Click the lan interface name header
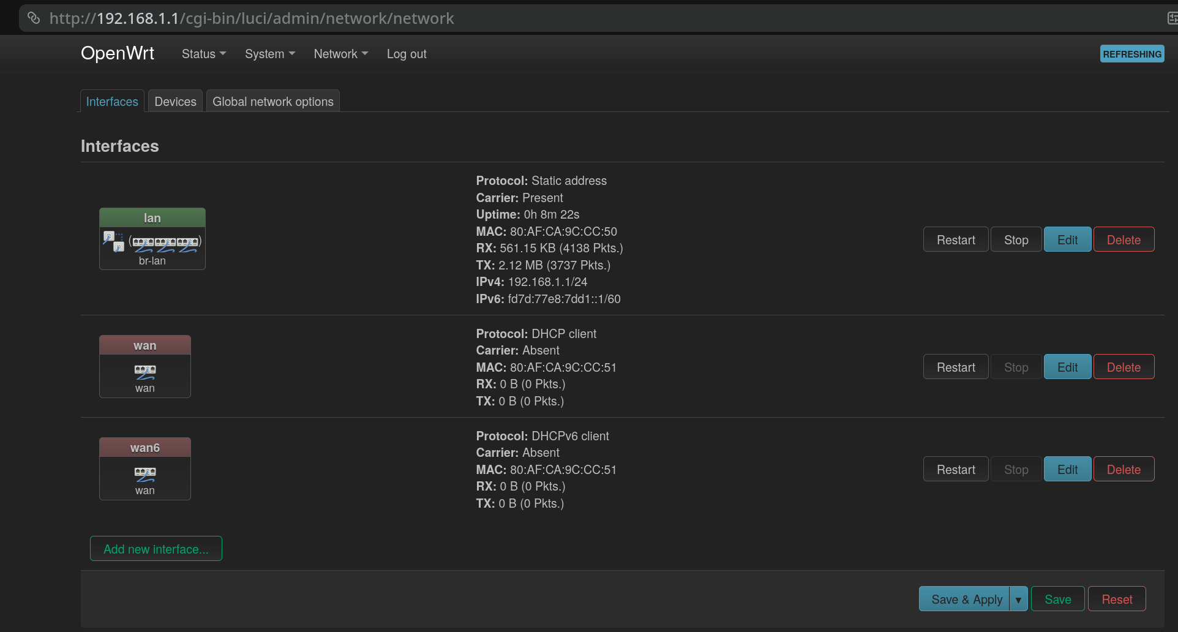 tap(152, 218)
